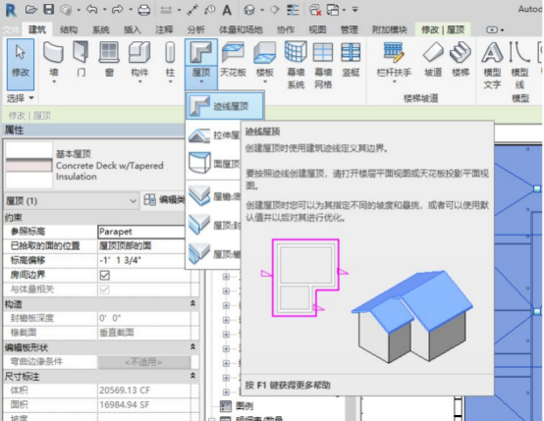Image resolution: width=544 pixels, height=421 pixels.
Task: Switch to the 管理 ribbon tab
Action: pyautogui.click(x=349, y=29)
